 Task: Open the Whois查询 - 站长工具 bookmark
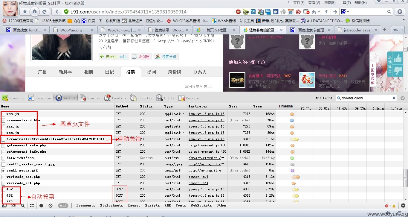pyautogui.click(x=233, y=21)
